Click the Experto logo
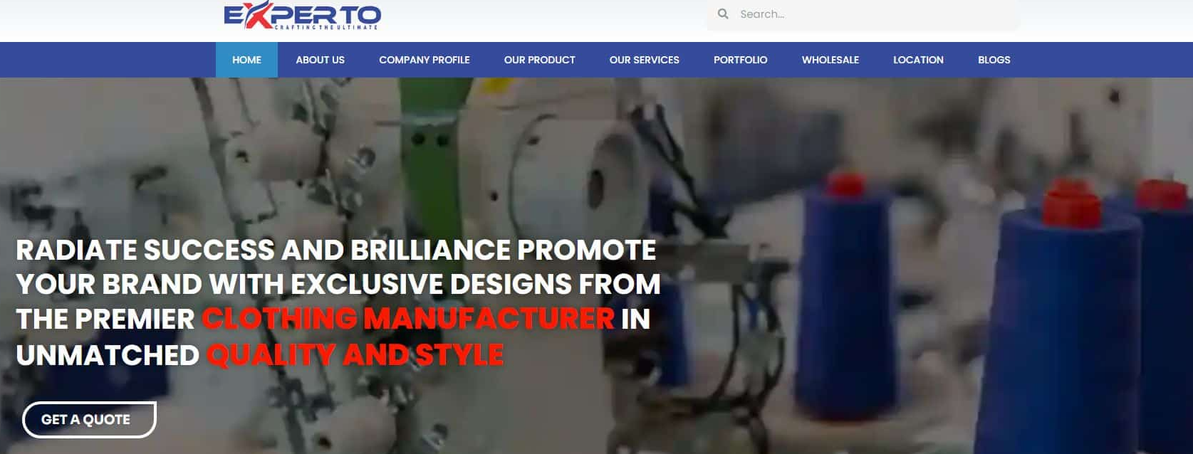Viewport: 1193px width, 454px height. (302, 15)
